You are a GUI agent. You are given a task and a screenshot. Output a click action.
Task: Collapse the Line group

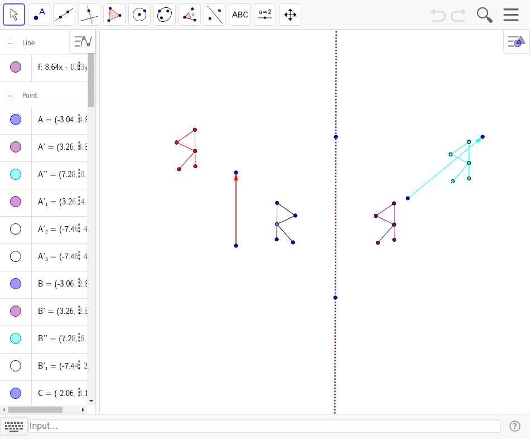(10, 44)
